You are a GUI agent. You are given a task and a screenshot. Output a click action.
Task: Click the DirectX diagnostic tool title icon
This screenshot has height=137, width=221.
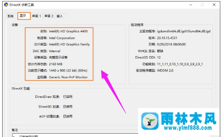click(x=6, y=5)
